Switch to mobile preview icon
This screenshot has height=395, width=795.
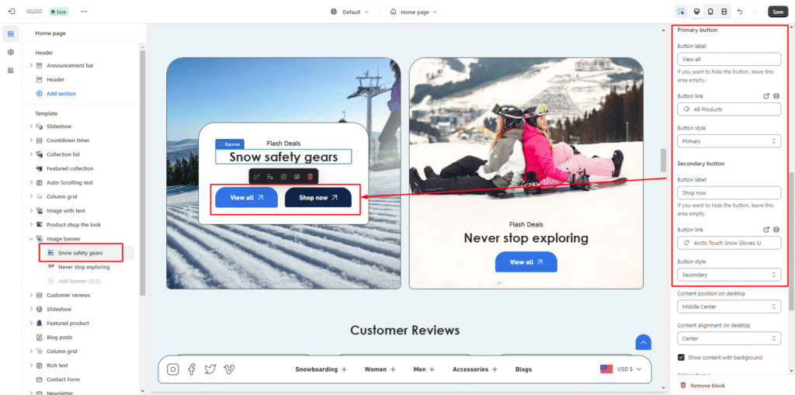click(x=710, y=12)
